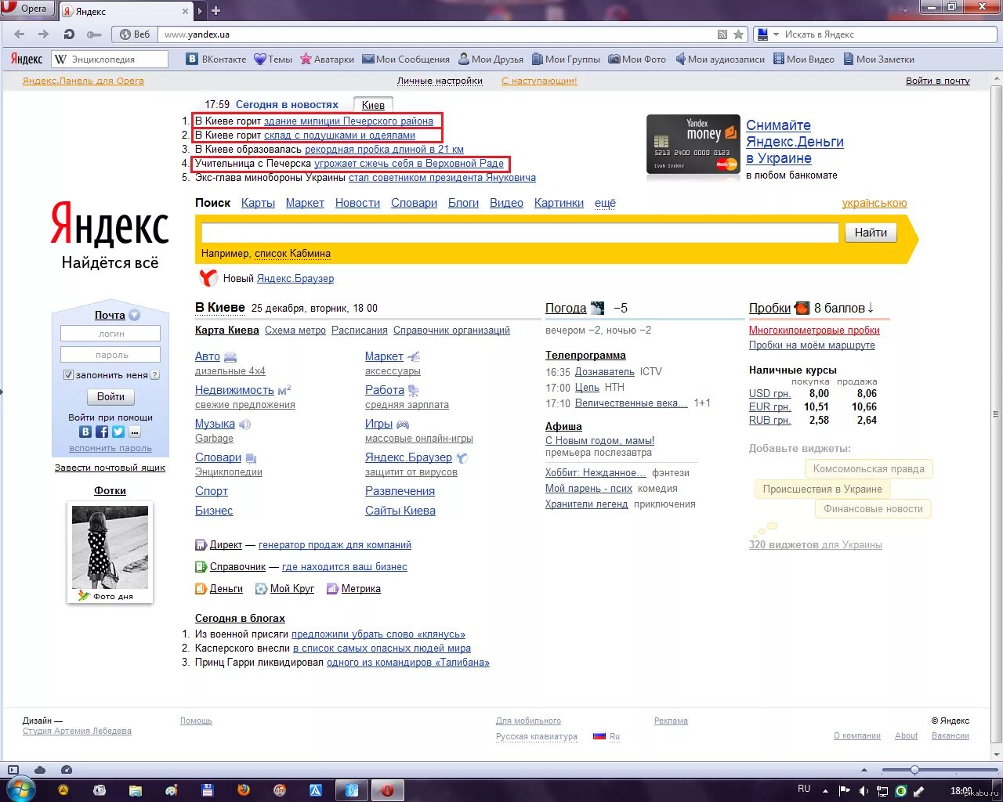The height and width of the screenshot is (802, 1003).
Task: Switch language to українською
Action: click(874, 203)
